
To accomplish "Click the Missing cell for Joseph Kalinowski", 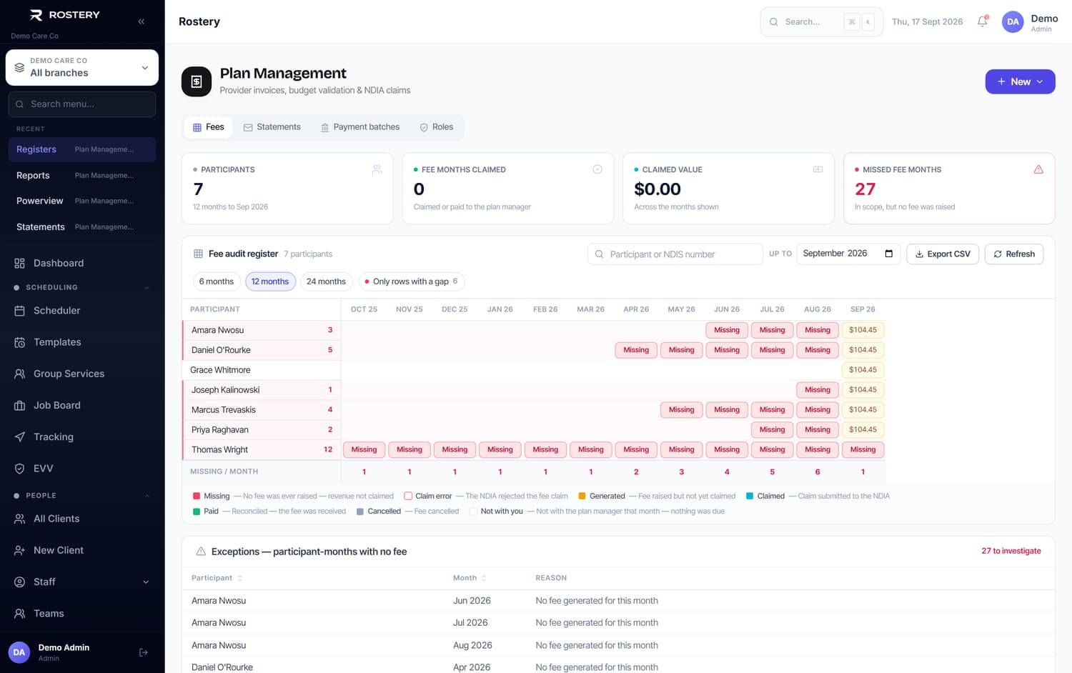I will 818,390.
